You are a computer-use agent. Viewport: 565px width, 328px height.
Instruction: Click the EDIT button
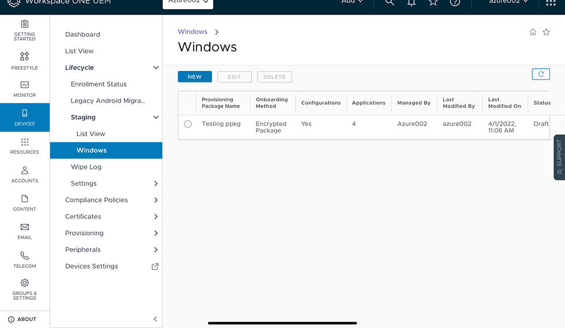pyautogui.click(x=234, y=77)
